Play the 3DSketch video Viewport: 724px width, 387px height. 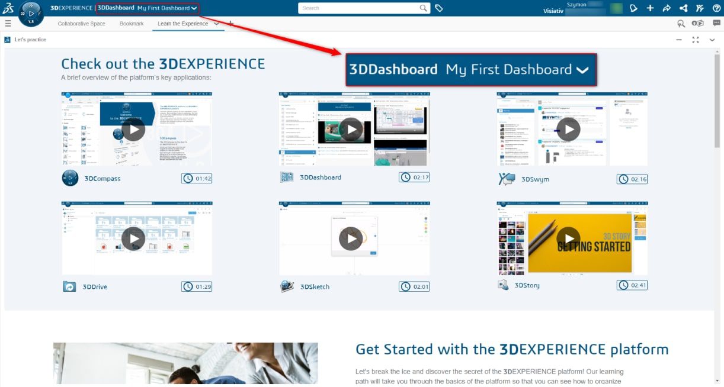click(351, 238)
